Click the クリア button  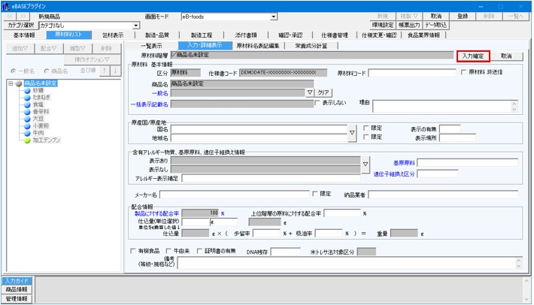323,92
